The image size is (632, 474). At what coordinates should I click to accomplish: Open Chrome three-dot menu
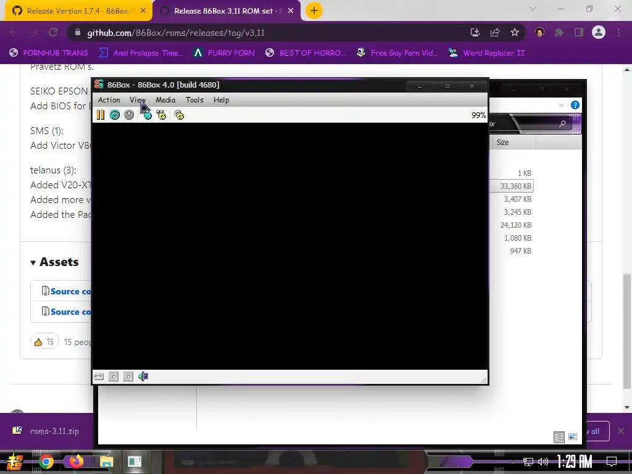pos(618,33)
